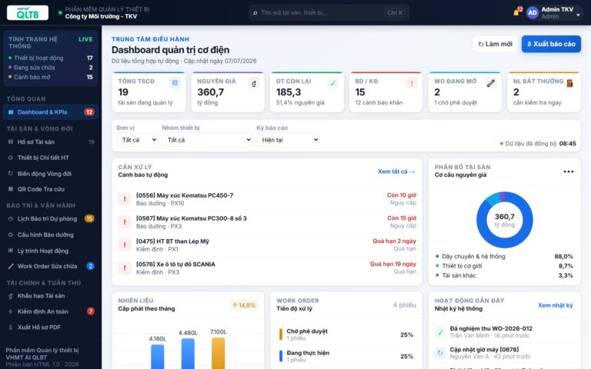Click the Ctrl K shortcut hint
Screen dimensions: 591x369
[x=395, y=13]
